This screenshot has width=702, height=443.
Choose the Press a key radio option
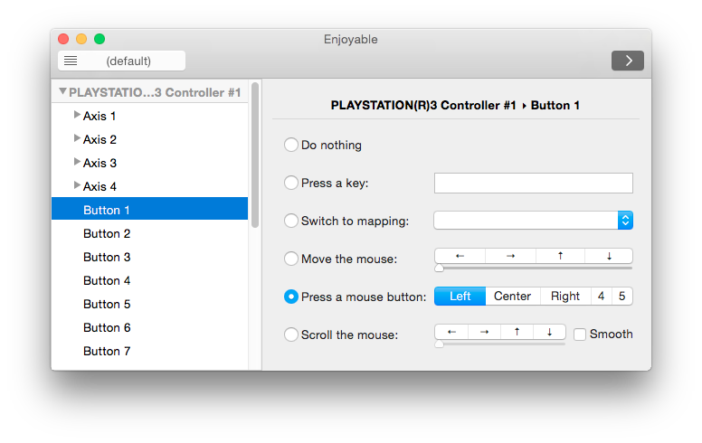click(x=291, y=183)
